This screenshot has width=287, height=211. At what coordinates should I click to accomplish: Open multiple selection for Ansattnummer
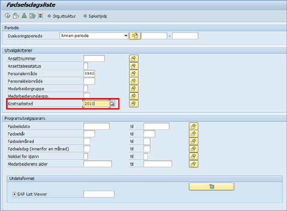click(134, 59)
